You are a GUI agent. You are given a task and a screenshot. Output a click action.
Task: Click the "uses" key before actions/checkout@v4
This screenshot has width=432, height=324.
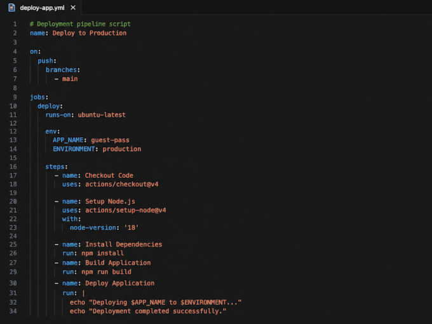point(70,184)
